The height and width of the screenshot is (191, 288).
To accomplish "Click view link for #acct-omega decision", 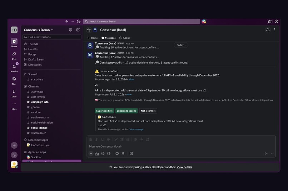I will tap(131, 79).
